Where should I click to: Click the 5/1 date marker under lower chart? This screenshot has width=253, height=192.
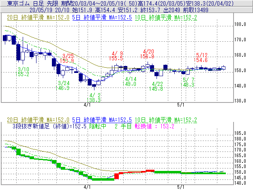coord(180,187)
